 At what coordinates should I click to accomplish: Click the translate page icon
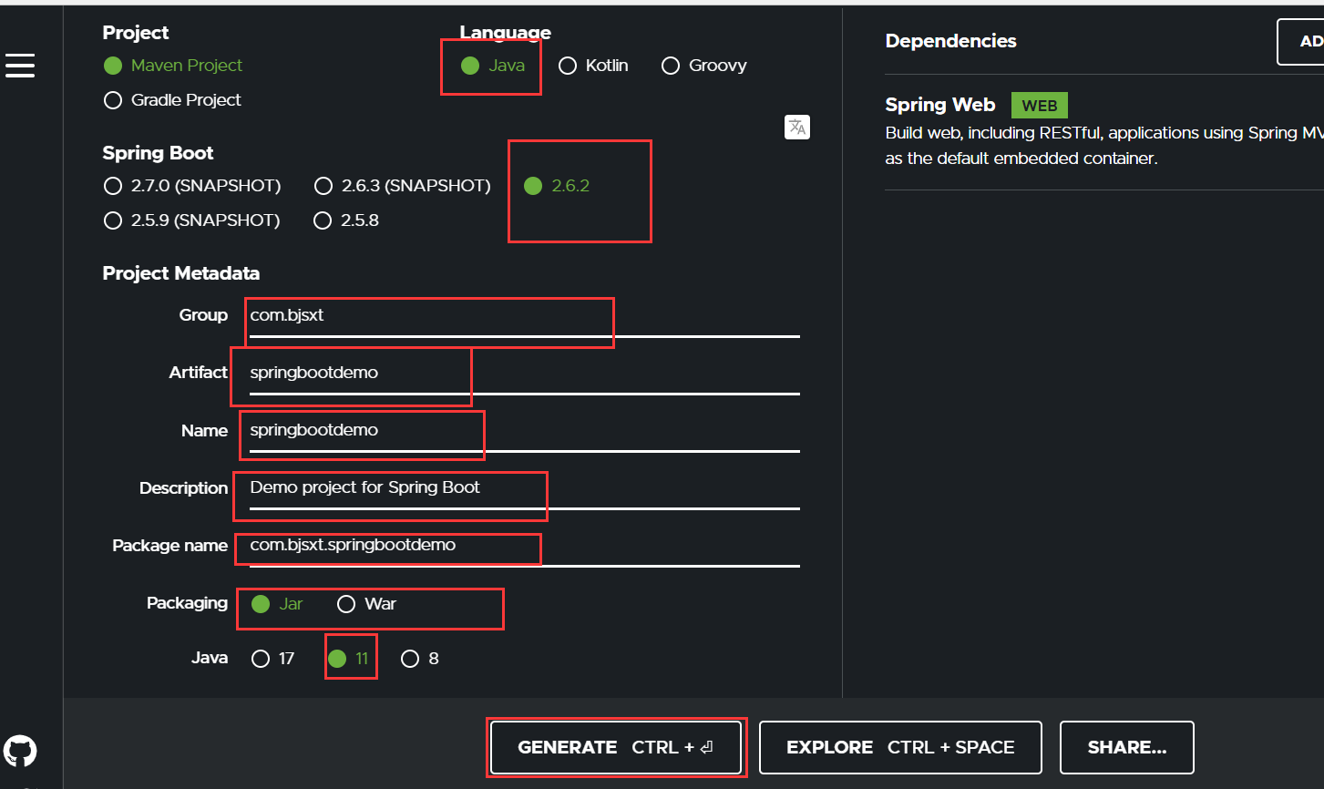click(797, 127)
